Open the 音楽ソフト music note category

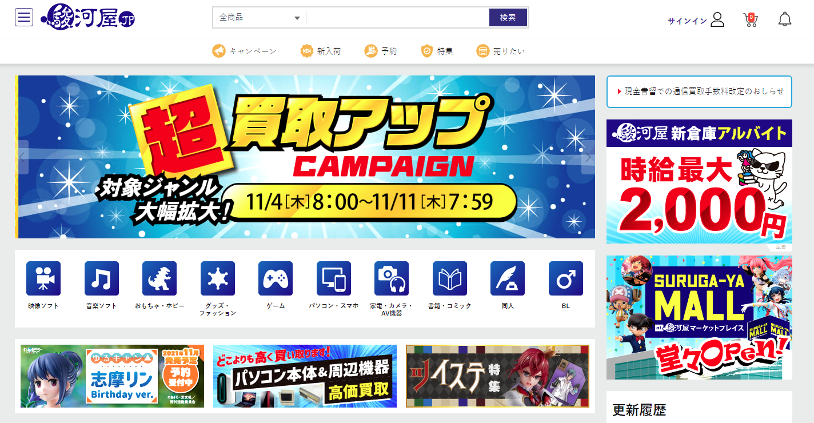click(x=102, y=278)
